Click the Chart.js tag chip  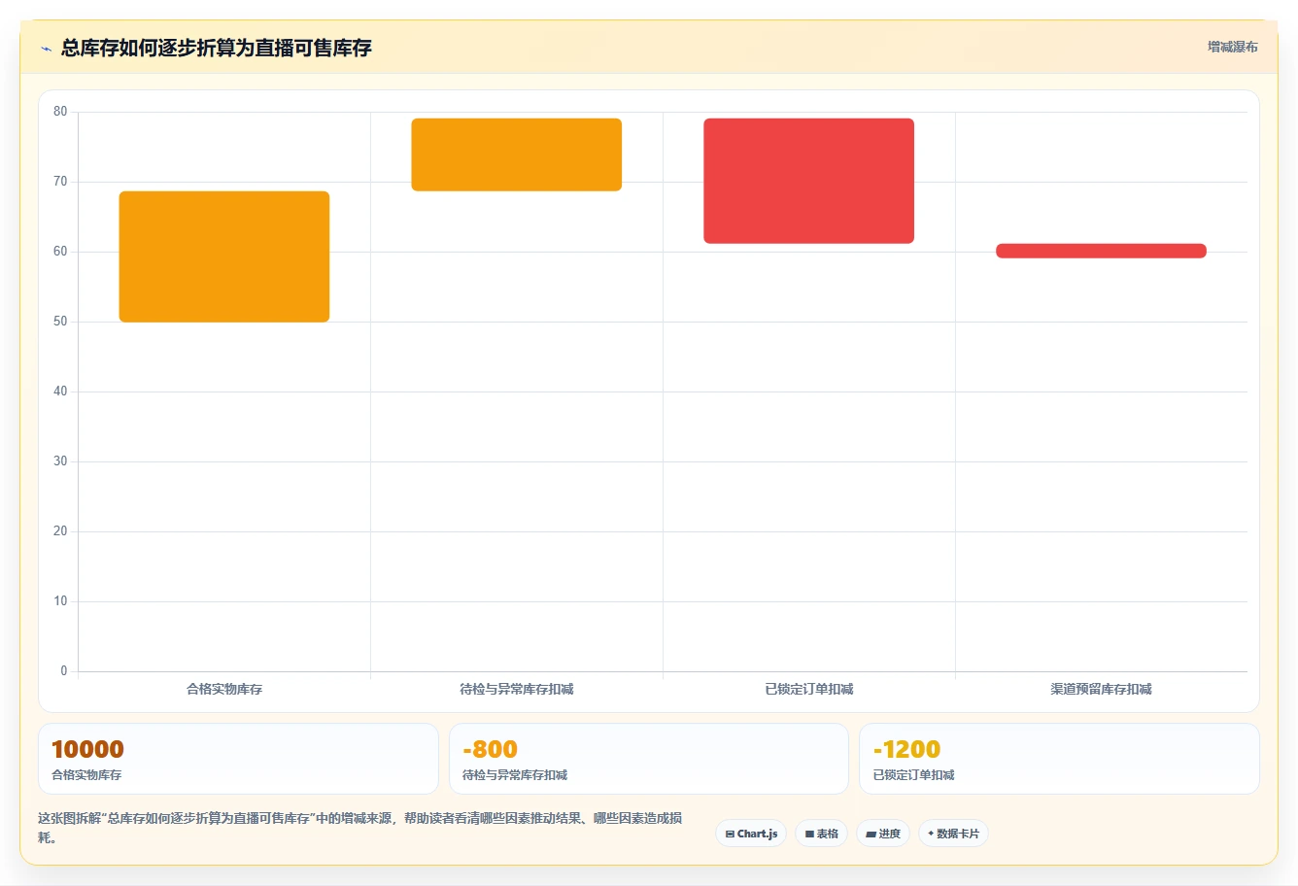tap(751, 834)
